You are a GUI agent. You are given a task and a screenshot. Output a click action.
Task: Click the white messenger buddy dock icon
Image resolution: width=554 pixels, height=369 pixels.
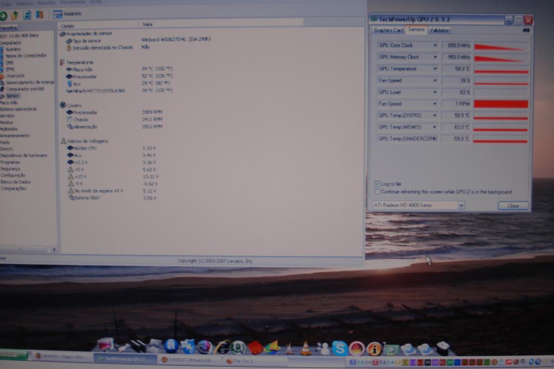pyautogui.click(x=322, y=349)
